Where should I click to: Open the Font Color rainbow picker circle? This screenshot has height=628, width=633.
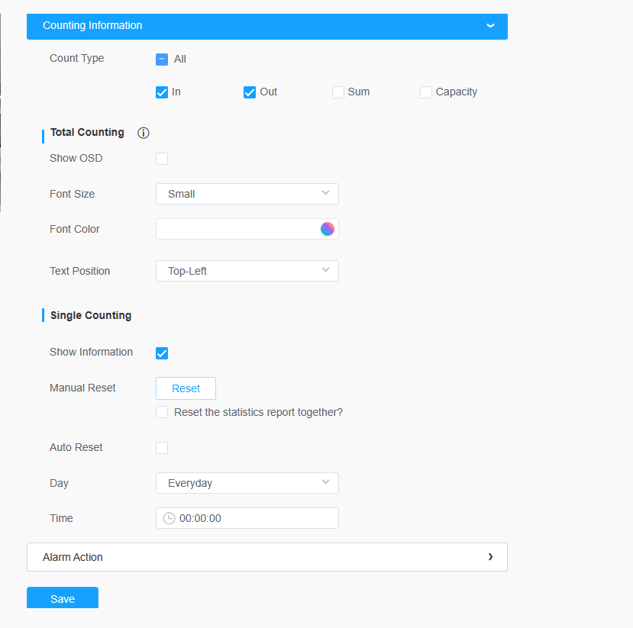pos(328,229)
